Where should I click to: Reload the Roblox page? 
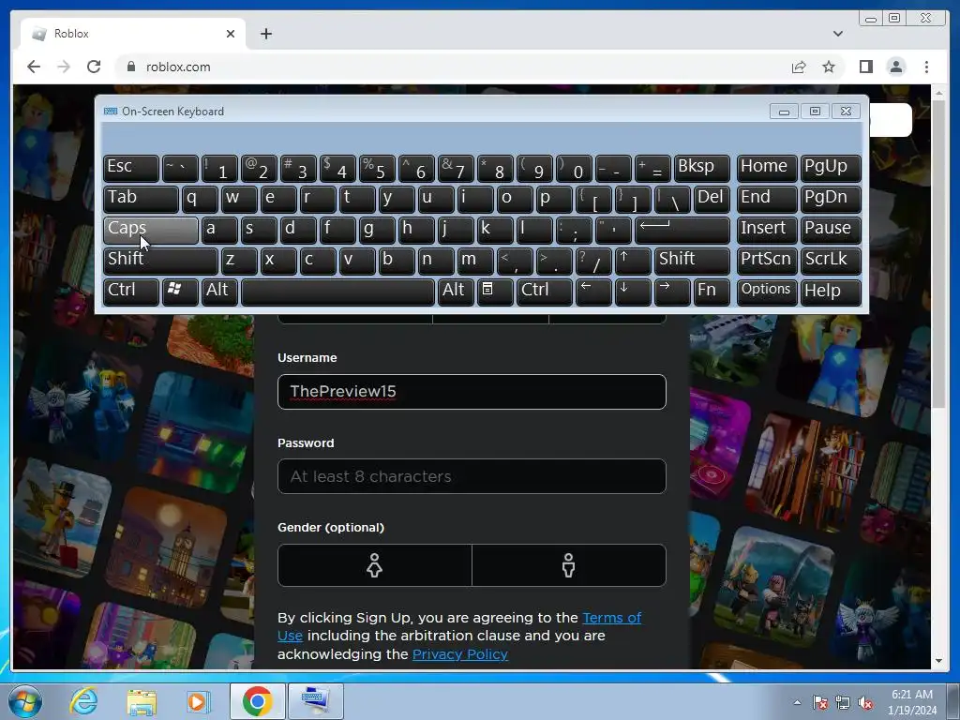coord(94,67)
